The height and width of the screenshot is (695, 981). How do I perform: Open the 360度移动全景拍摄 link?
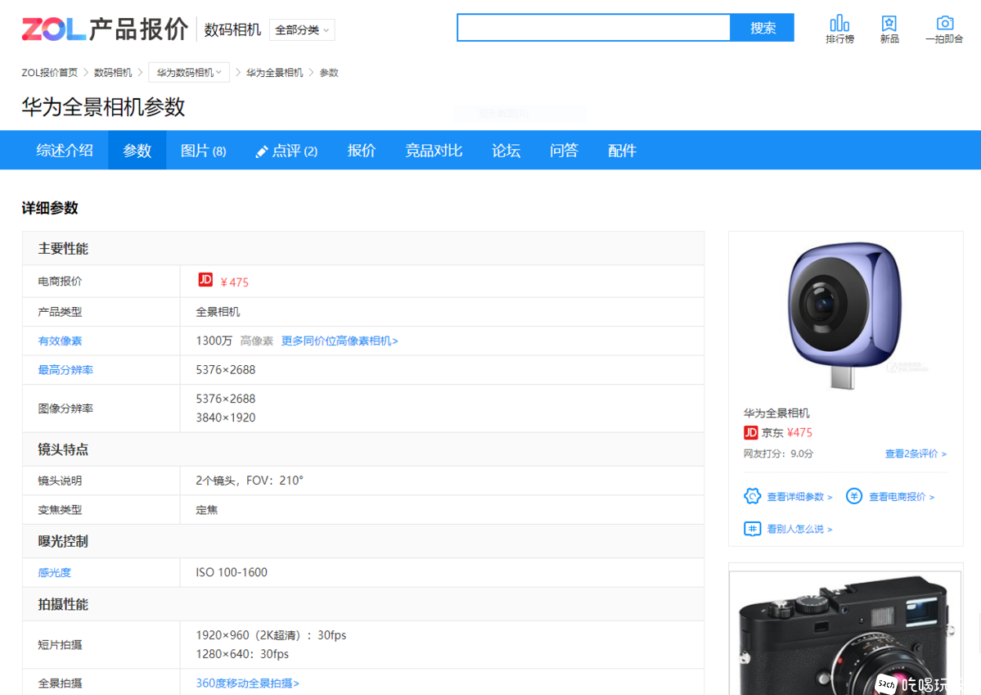click(x=248, y=683)
